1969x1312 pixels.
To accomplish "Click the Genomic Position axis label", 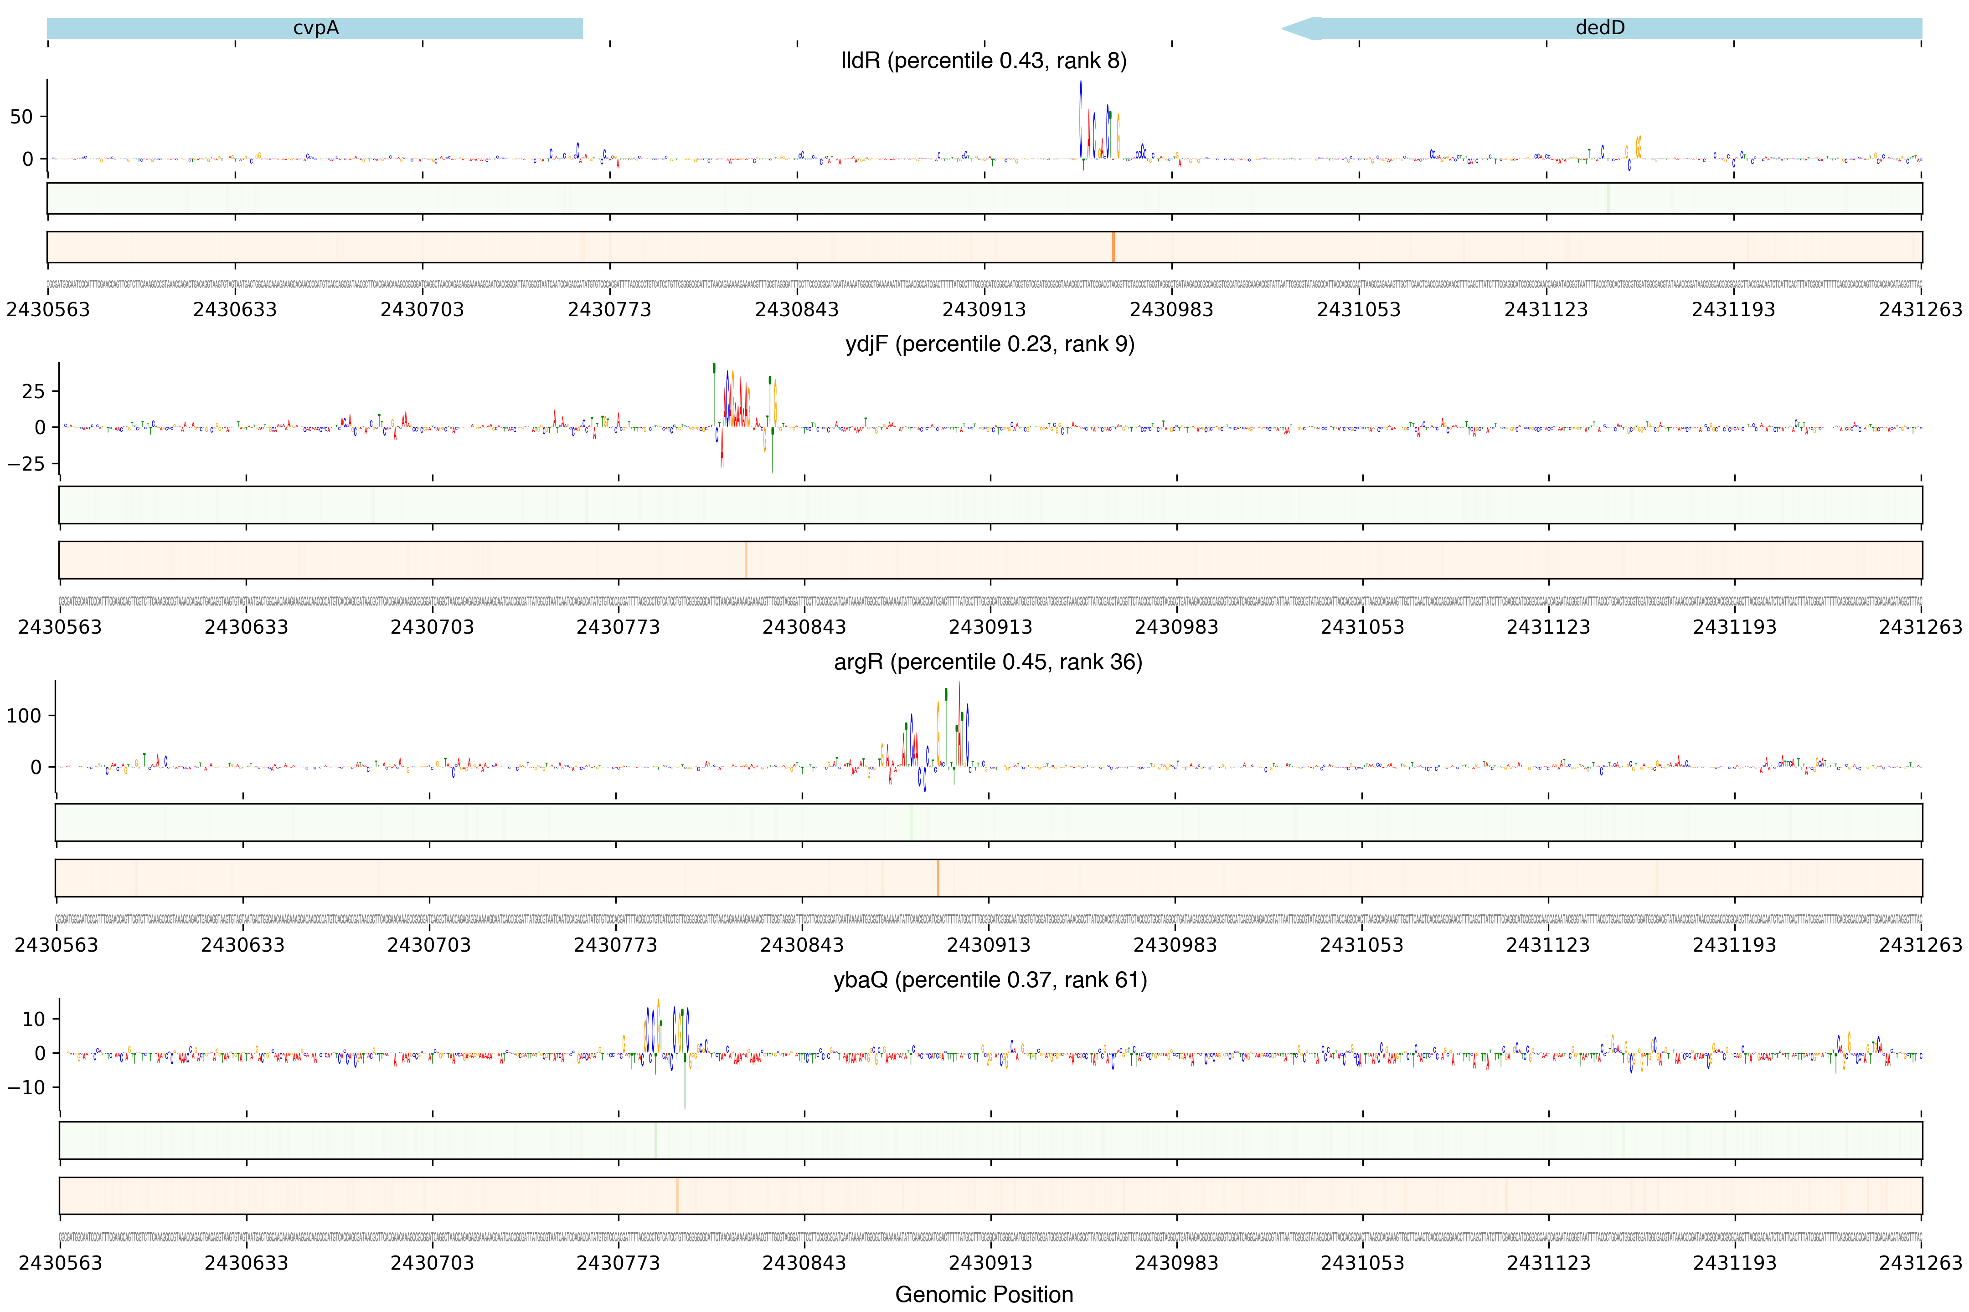I will coord(984,1294).
